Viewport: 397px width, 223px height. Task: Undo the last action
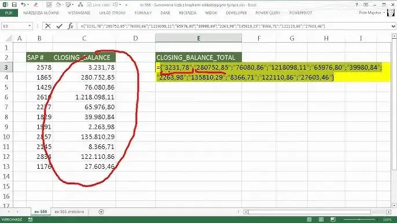click(23, 5)
